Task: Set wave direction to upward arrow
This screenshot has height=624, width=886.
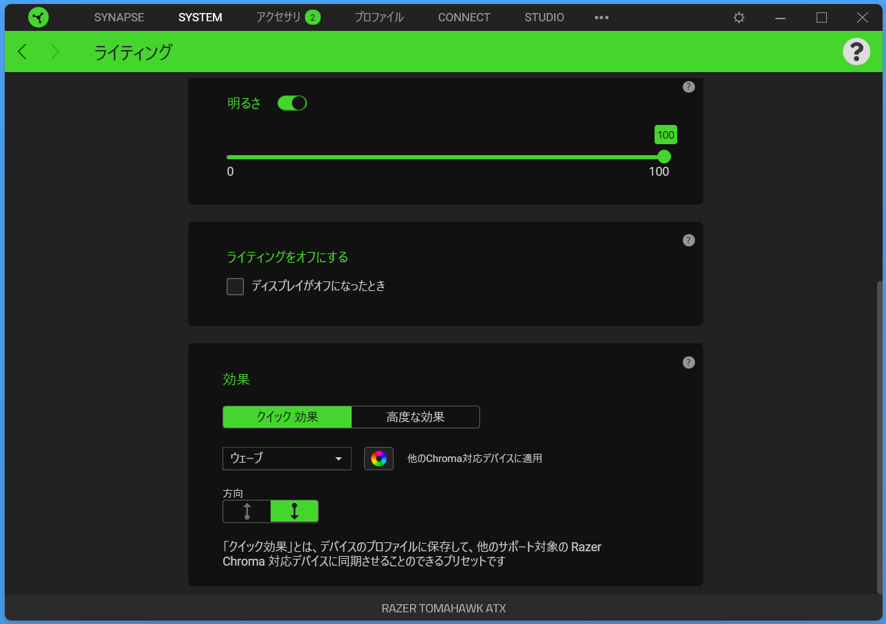Action: (247, 511)
